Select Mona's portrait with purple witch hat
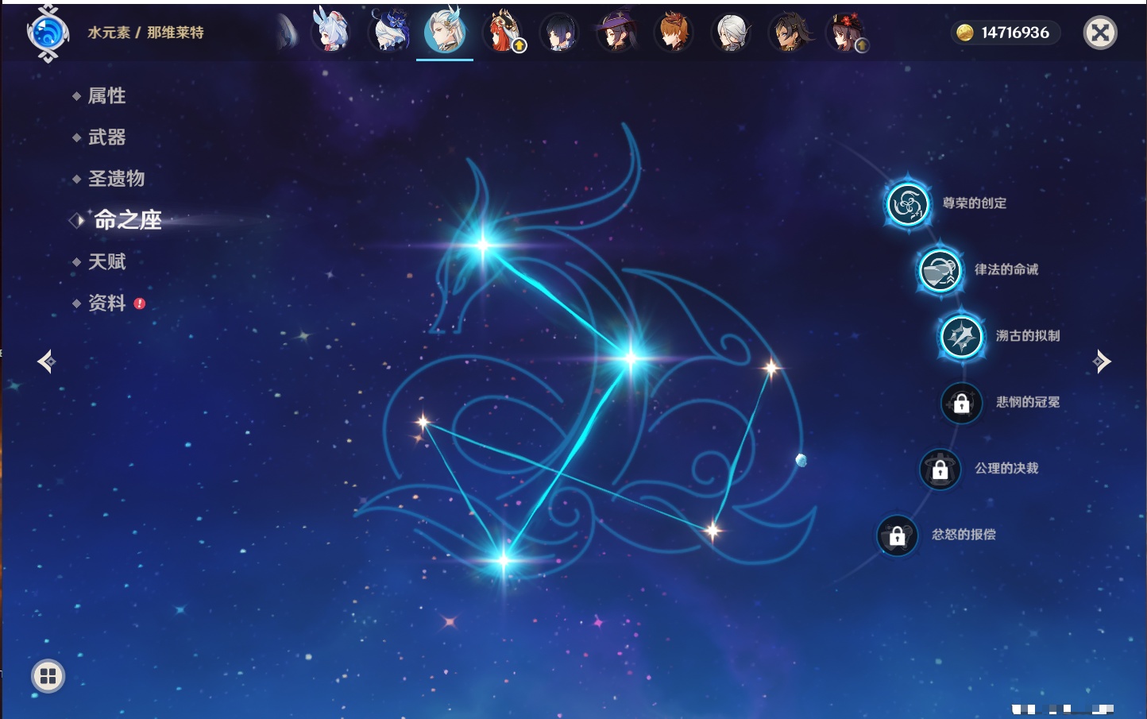 [x=617, y=33]
